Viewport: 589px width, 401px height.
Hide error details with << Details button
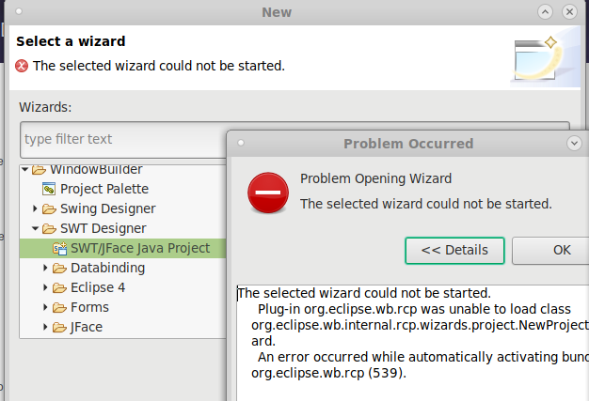click(x=454, y=251)
